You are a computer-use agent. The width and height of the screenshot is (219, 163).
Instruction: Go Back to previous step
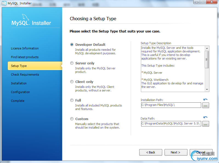coord(150,152)
